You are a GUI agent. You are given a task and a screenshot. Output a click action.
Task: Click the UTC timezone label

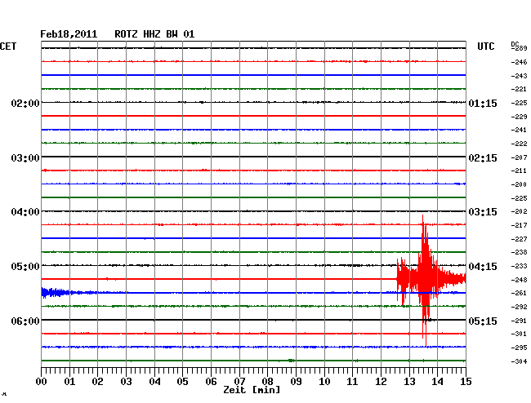coord(485,46)
